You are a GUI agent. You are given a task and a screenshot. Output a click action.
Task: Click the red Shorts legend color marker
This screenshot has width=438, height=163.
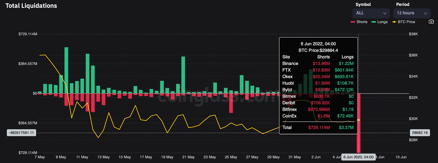pyautogui.click(x=353, y=22)
